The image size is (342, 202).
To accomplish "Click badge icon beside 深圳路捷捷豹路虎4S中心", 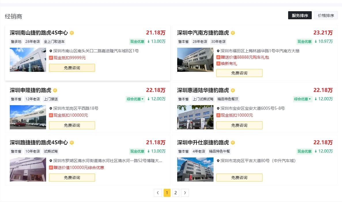I will [72, 143].
